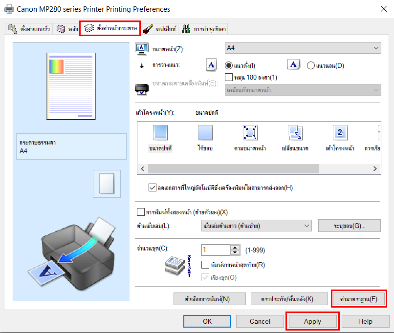Click the Cancel button
The image size is (394, 333).
pyautogui.click(x=260, y=321)
